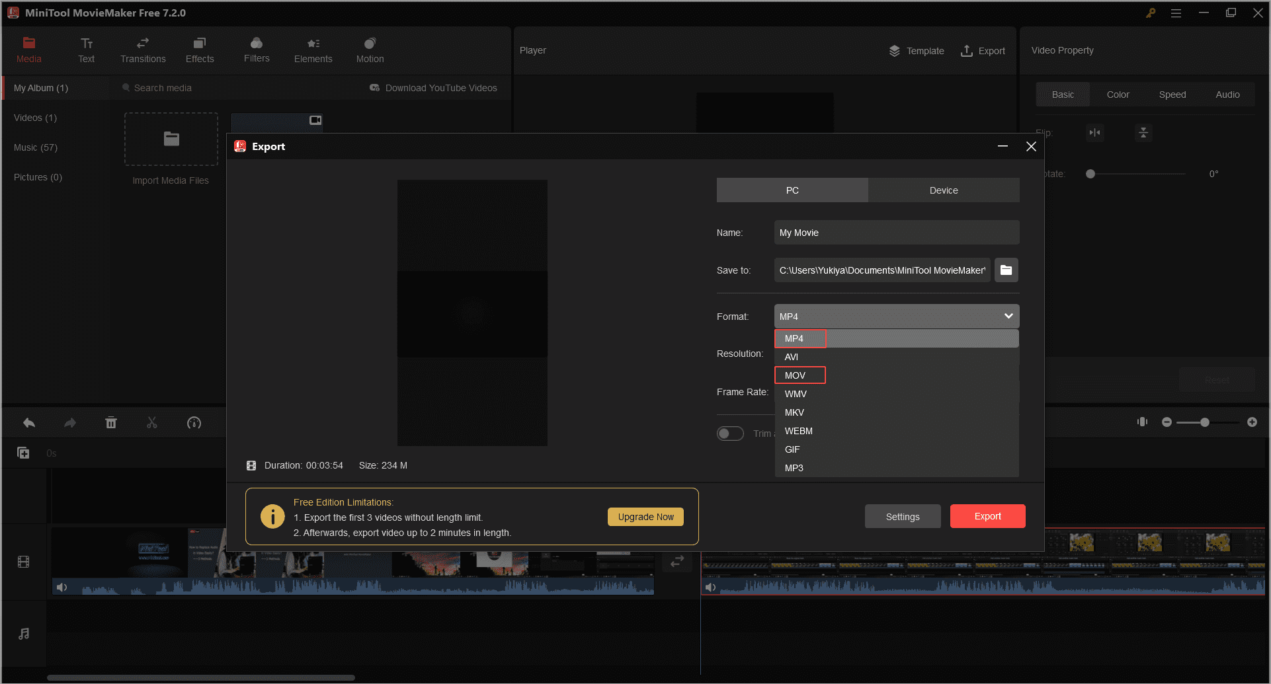Click the delete trash icon
The width and height of the screenshot is (1271, 684).
111,423
